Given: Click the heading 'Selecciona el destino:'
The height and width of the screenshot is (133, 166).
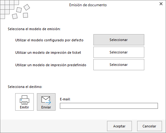Looking at the screenshot, I should (x=25, y=87).
